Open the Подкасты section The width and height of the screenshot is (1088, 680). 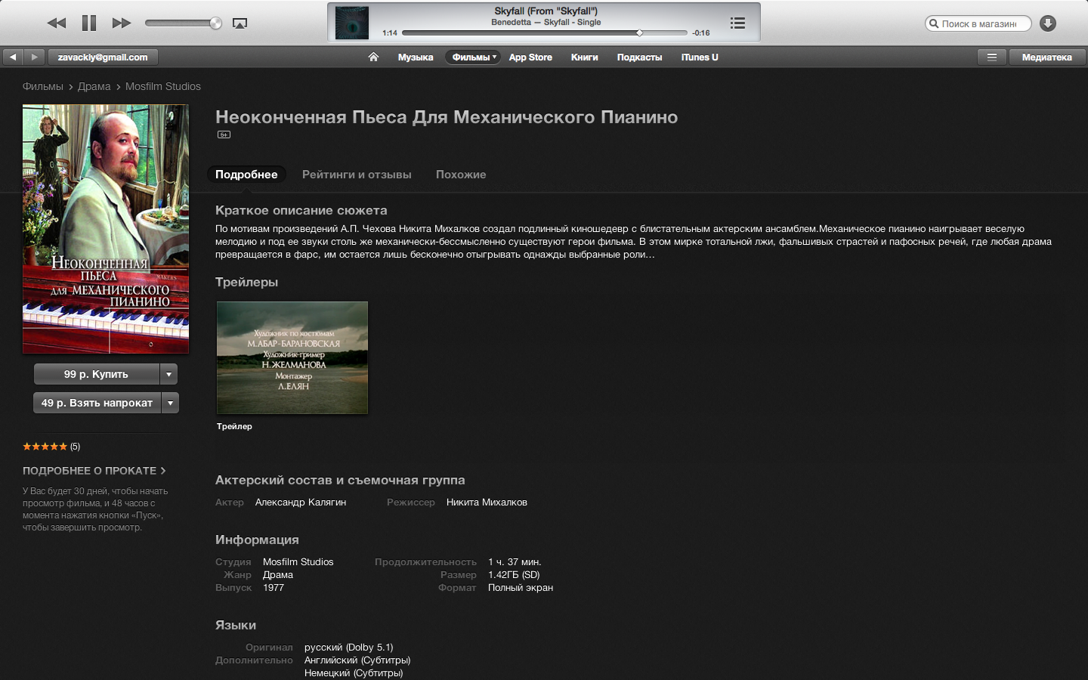click(639, 57)
